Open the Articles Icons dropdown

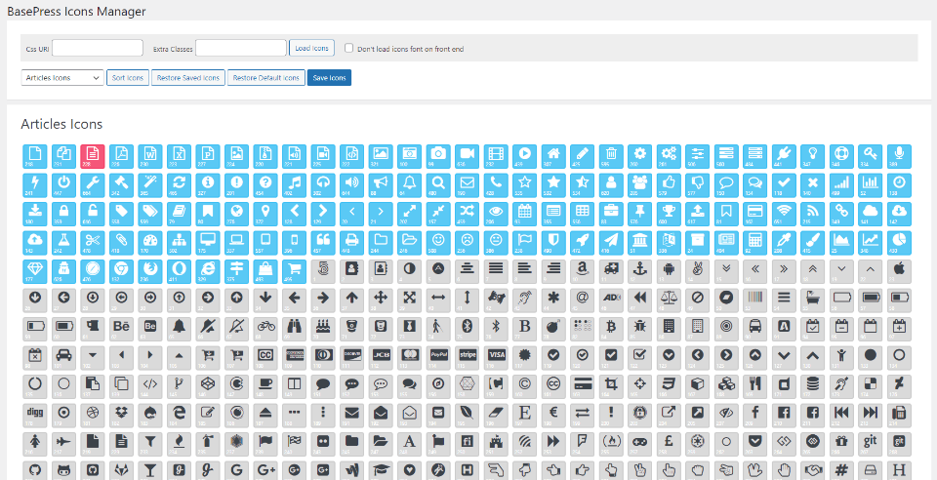click(62, 77)
